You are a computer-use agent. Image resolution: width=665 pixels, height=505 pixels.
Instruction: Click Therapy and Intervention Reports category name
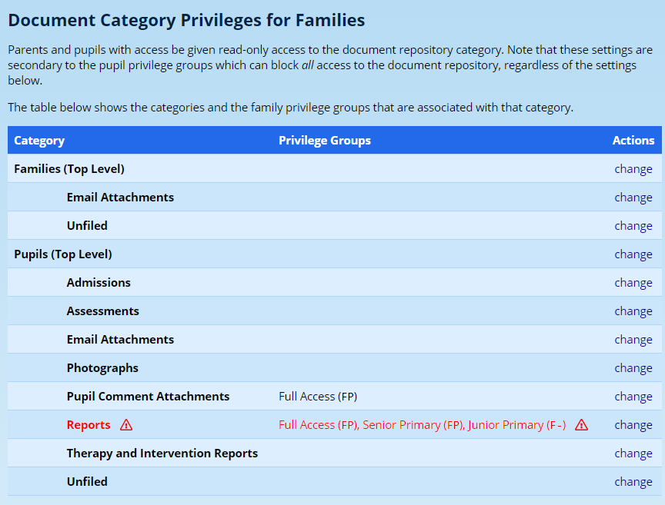162,454
